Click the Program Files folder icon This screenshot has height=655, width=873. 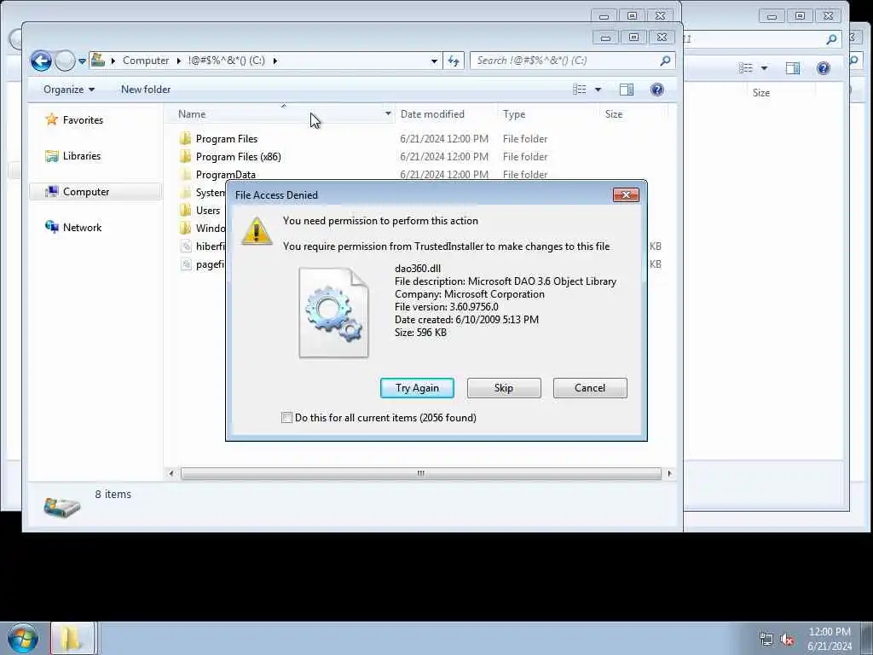pos(186,138)
